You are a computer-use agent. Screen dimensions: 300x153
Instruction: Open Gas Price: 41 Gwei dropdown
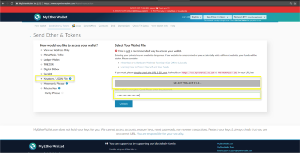click(x=217, y=17)
